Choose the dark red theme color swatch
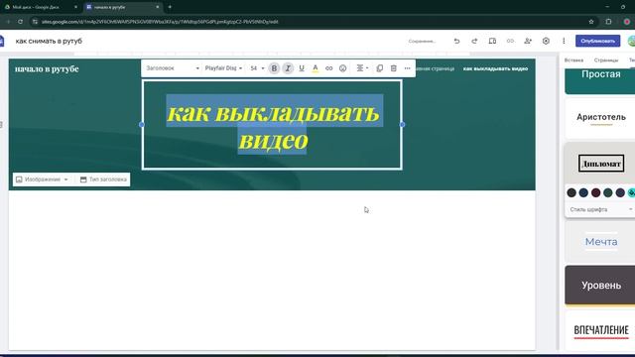This screenshot has height=357, width=635. [595, 192]
